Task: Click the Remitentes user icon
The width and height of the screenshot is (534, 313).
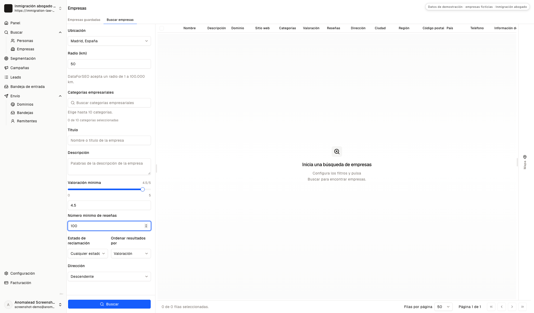Action: pos(13,121)
